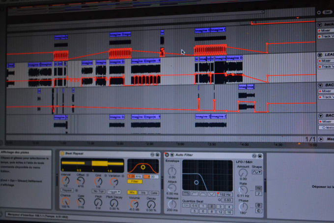
Task: Collapse the top track with its unfold arrow
Action: [320, 25]
